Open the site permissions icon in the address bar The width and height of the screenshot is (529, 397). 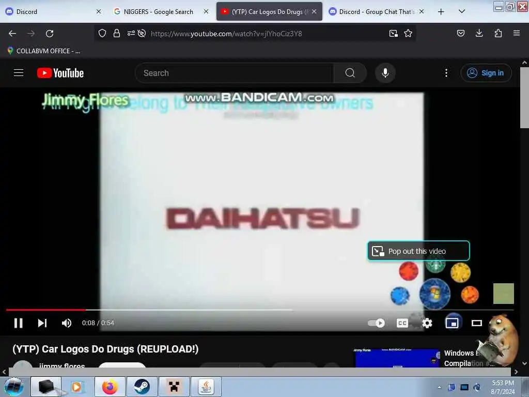point(131,33)
